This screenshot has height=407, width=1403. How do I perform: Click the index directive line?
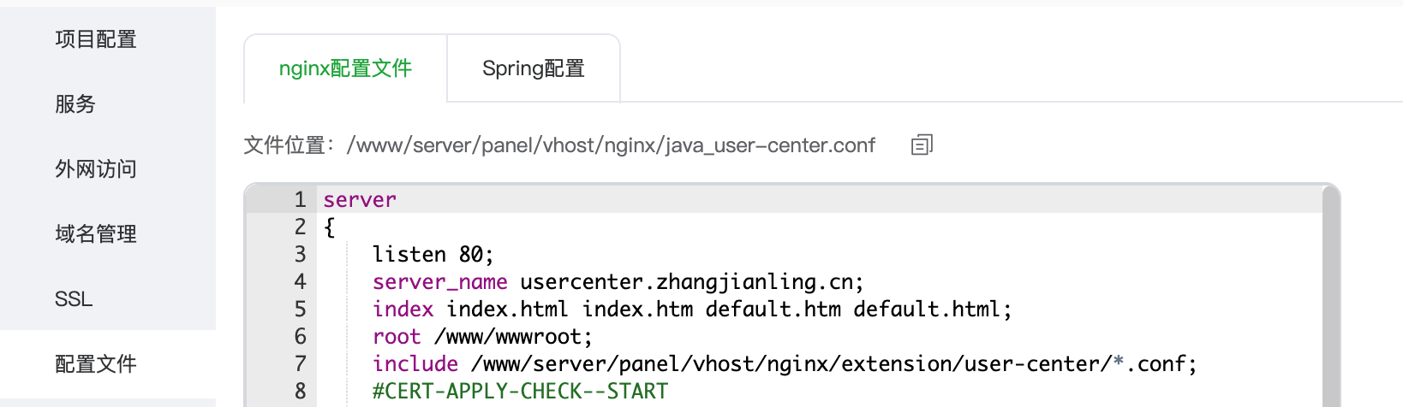[691, 310]
